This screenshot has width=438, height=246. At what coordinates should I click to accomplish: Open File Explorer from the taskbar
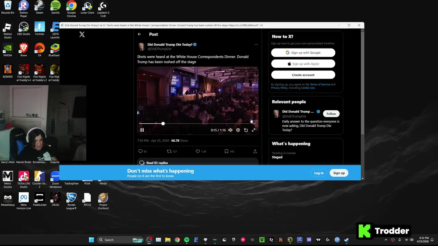[x=168, y=240]
